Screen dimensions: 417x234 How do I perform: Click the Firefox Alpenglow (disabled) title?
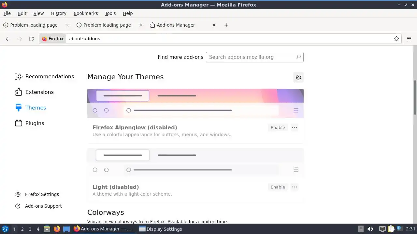pos(135,127)
